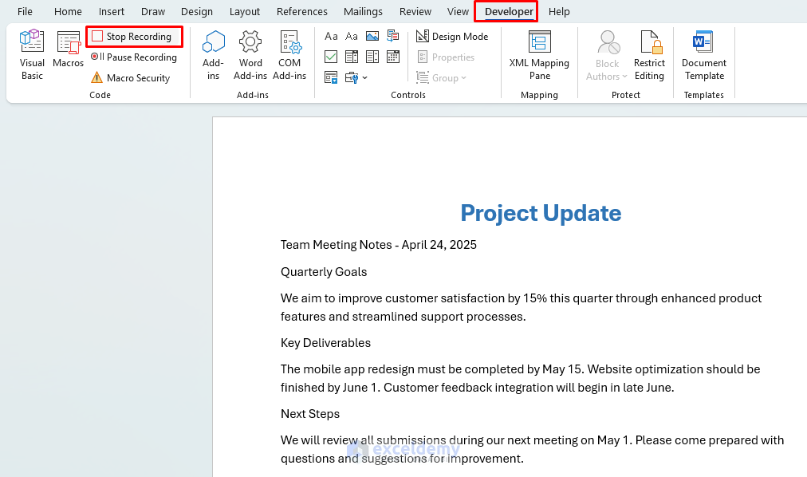Insert Drop-Down List Content Control
Image resolution: width=807 pixels, height=477 pixels.
(372, 57)
